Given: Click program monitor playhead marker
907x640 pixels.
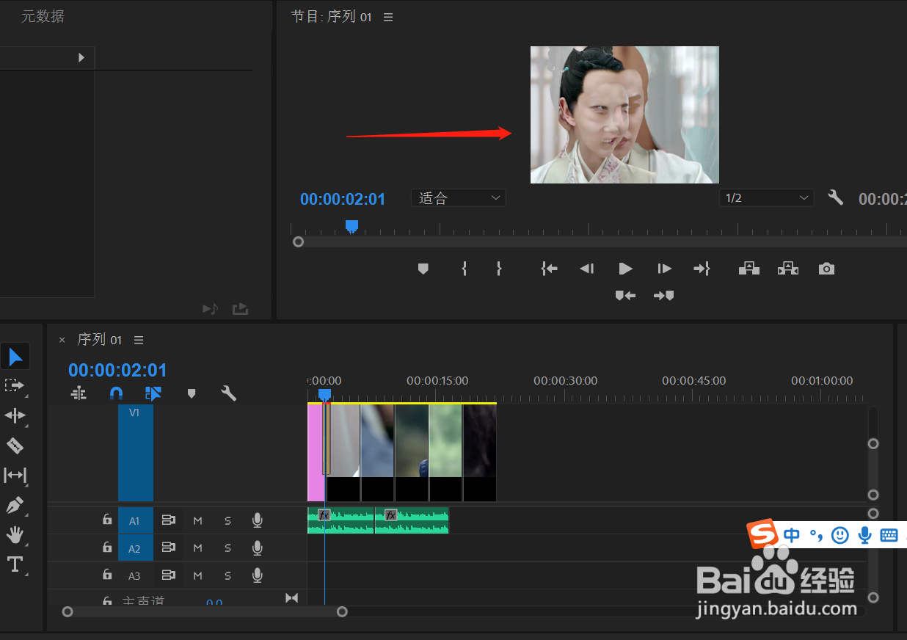Looking at the screenshot, I should 351,226.
